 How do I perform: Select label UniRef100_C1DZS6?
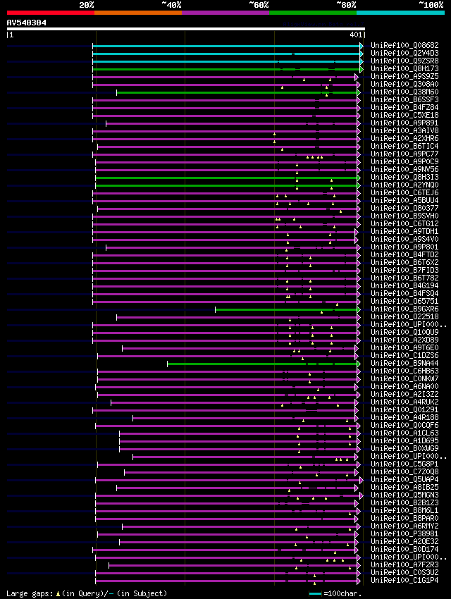[404, 355]
